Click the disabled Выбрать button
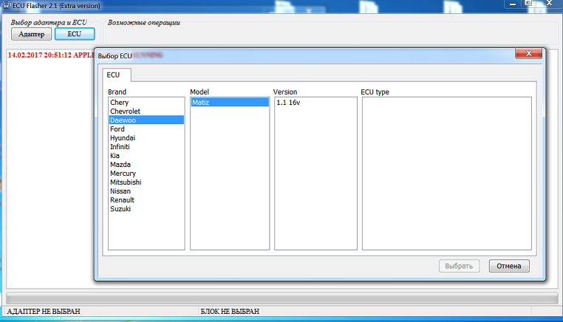The width and height of the screenshot is (563, 322). [x=459, y=266]
